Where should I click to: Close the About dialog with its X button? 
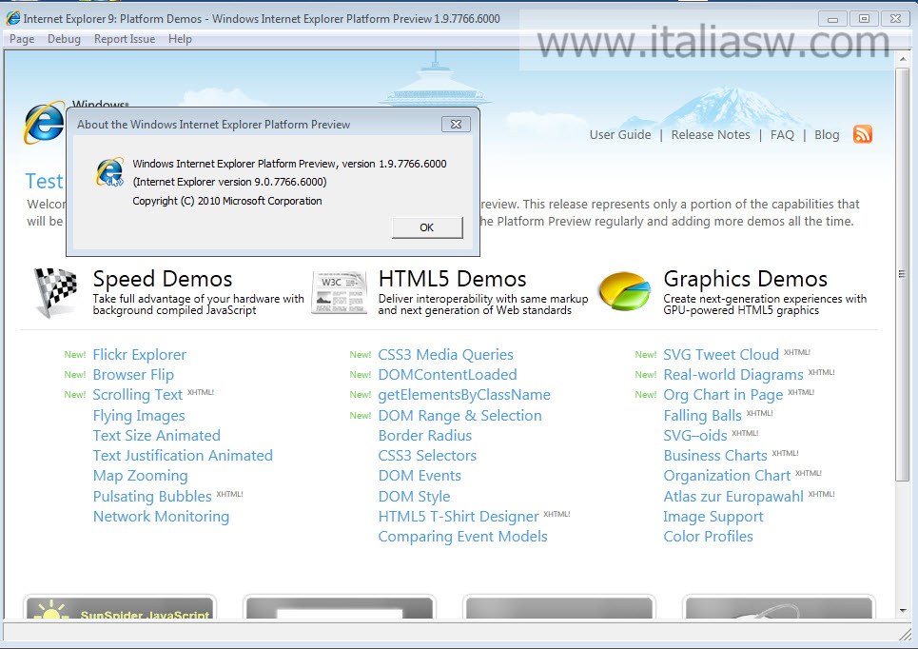(x=456, y=124)
